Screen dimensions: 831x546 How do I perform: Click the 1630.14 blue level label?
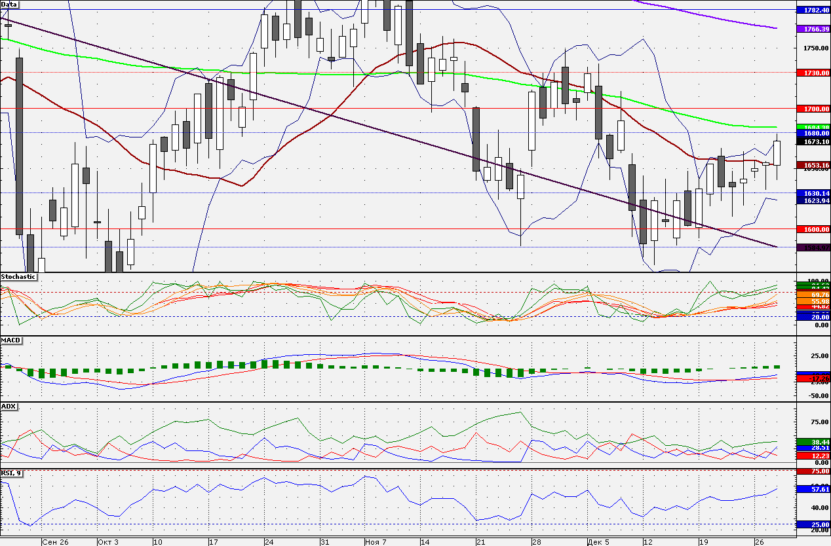(x=813, y=193)
